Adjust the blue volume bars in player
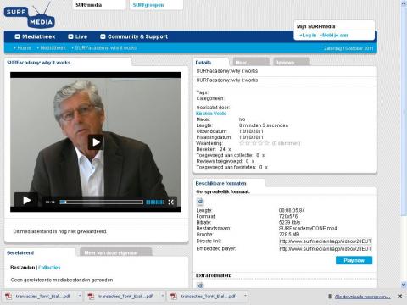Viewport: 407px width, 305px height. click(155, 202)
